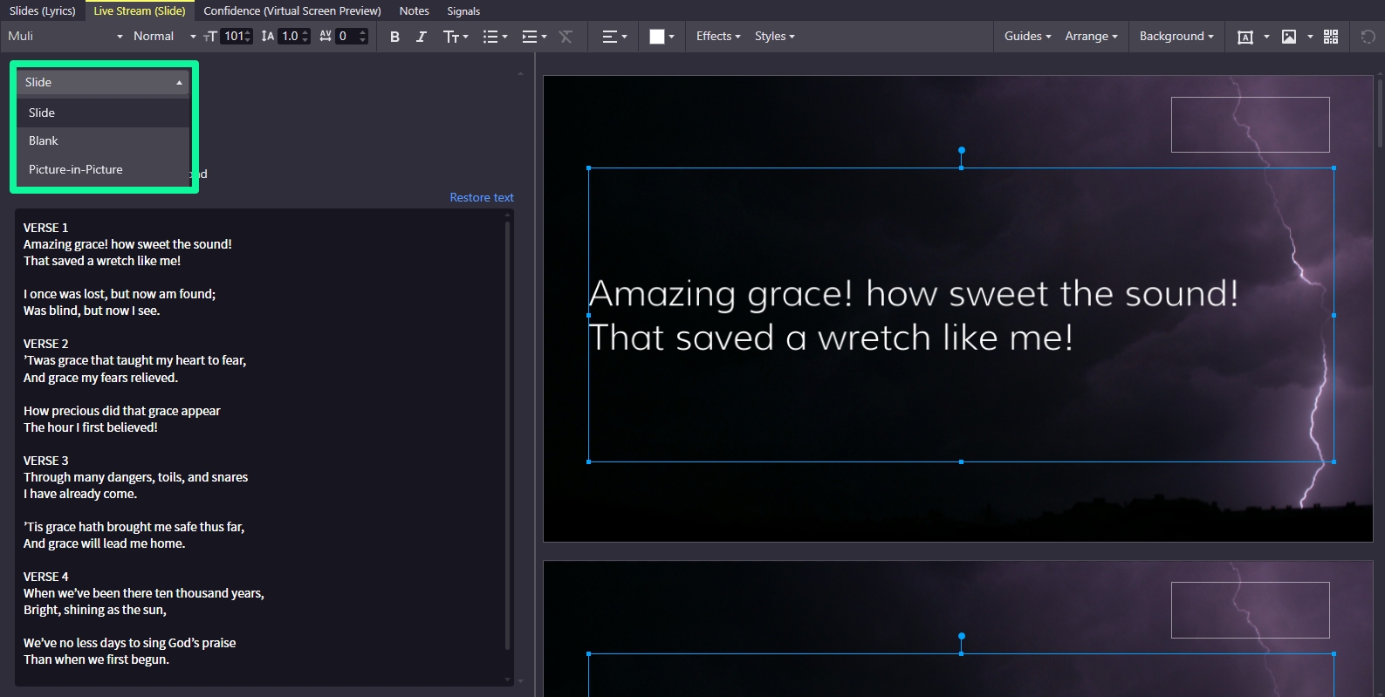Click the rotation handle above the first slide text box

tap(962, 150)
